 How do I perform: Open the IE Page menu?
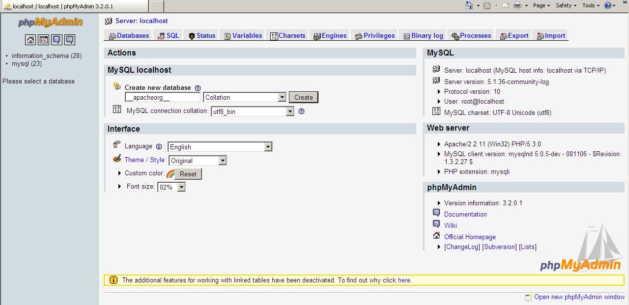[542, 5]
